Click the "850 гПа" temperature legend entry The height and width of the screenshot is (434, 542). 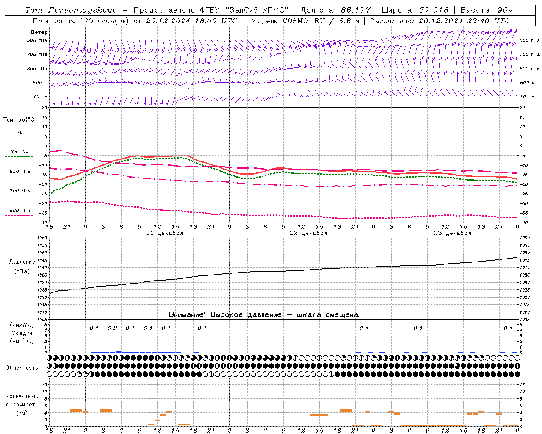point(20,172)
